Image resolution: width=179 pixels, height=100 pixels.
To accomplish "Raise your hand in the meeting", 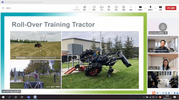I will coord(109,8).
